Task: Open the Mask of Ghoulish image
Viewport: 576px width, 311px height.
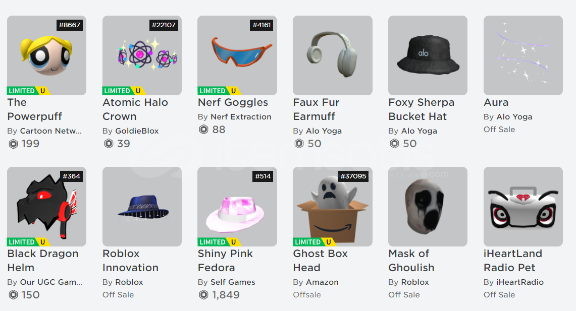Action: (x=428, y=207)
